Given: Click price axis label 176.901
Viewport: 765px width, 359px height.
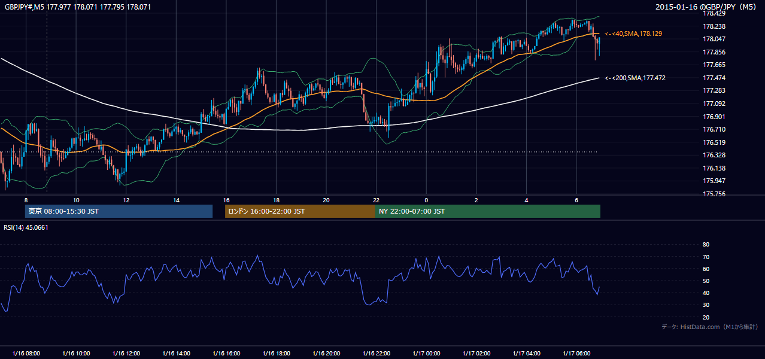Looking at the screenshot, I should coord(714,117).
